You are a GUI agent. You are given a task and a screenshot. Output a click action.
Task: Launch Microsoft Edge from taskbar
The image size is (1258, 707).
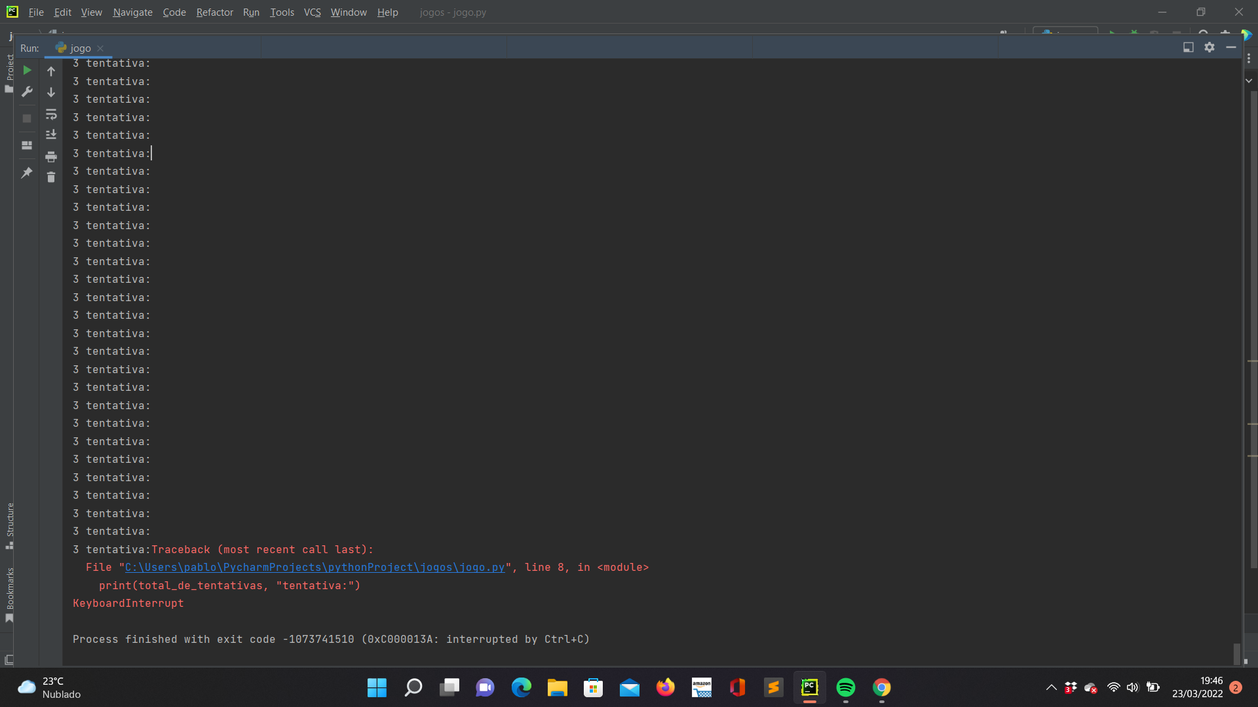point(522,687)
